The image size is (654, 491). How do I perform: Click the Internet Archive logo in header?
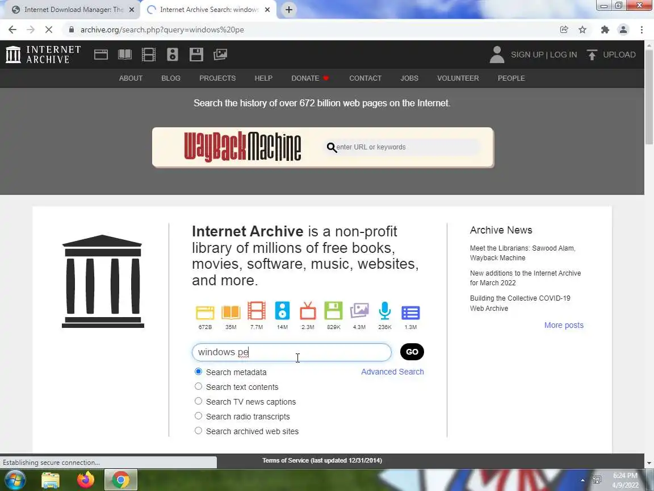tap(43, 55)
